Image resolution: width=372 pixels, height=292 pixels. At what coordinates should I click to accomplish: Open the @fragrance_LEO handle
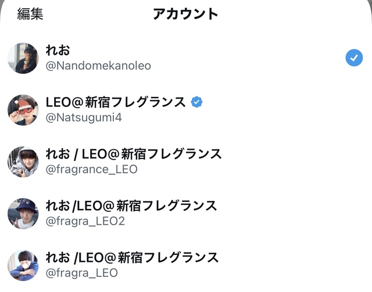[x=91, y=170]
